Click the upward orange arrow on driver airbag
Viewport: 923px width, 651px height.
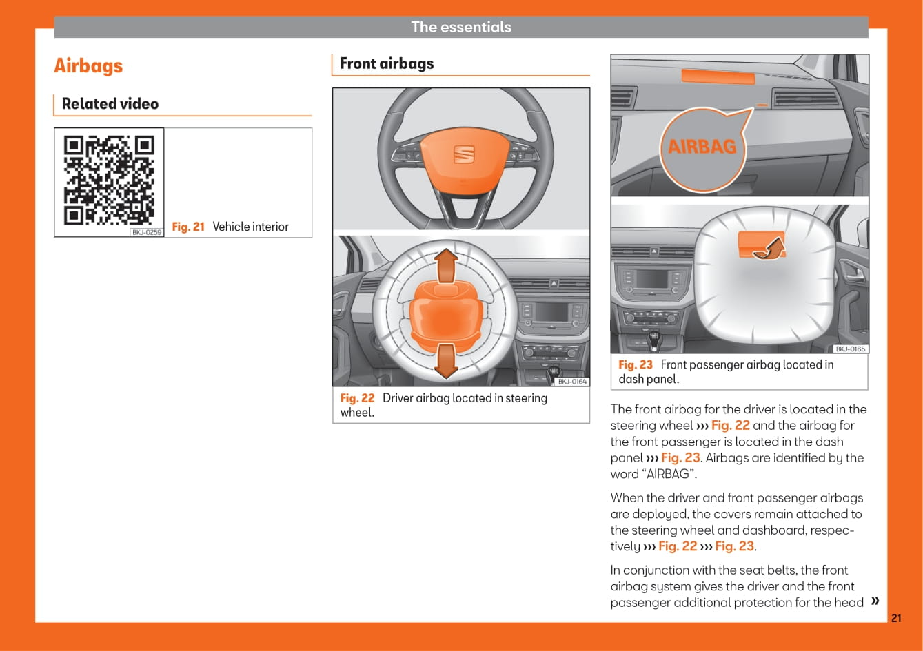(447, 265)
